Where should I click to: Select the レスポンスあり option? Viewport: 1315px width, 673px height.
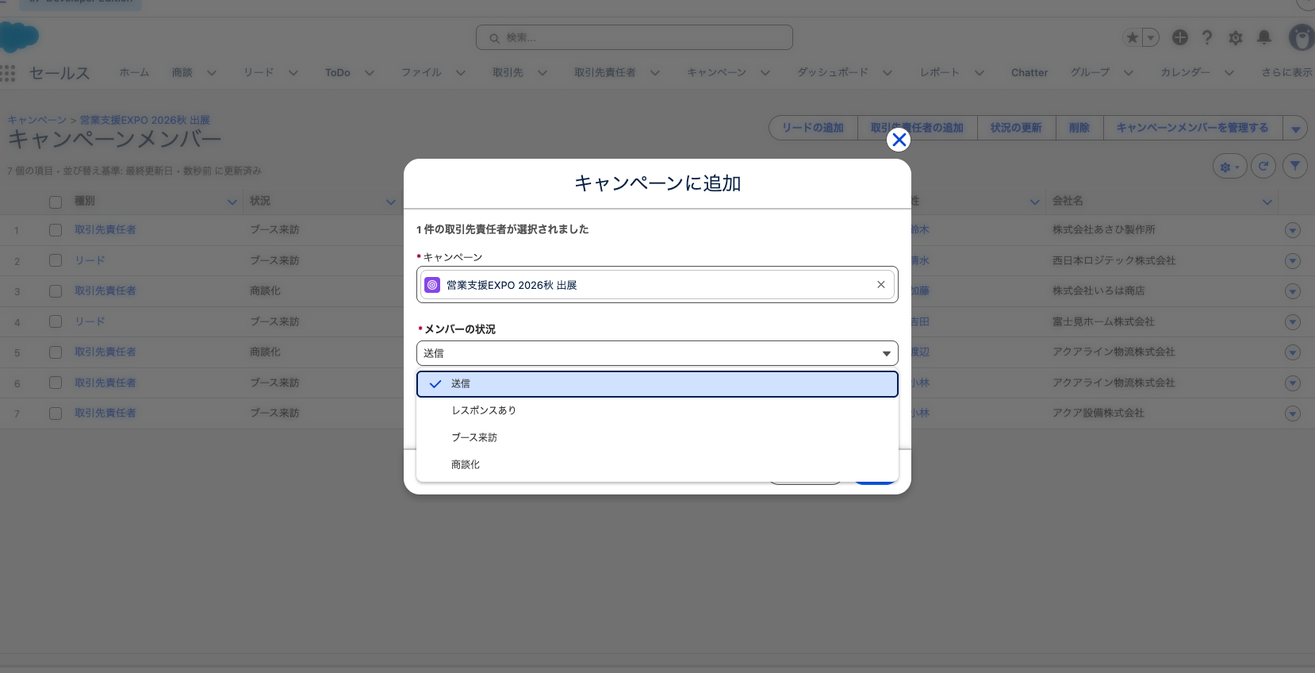tap(657, 410)
